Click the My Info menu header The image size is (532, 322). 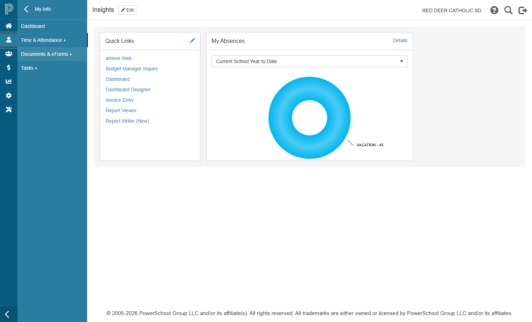(43, 9)
